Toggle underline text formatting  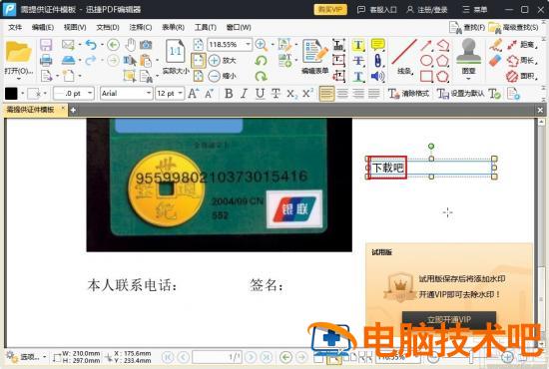pos(260,94)
